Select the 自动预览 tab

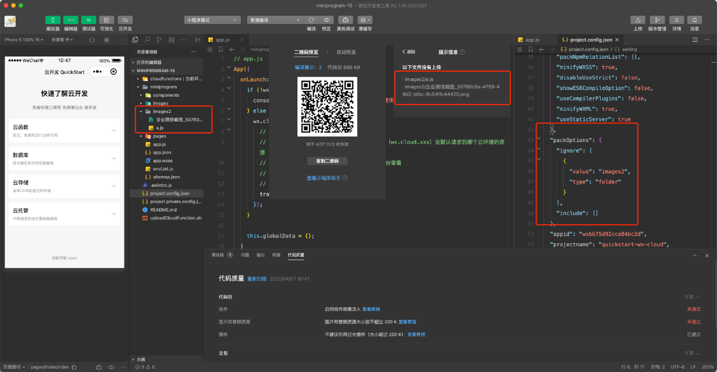[x=346, y=52]
